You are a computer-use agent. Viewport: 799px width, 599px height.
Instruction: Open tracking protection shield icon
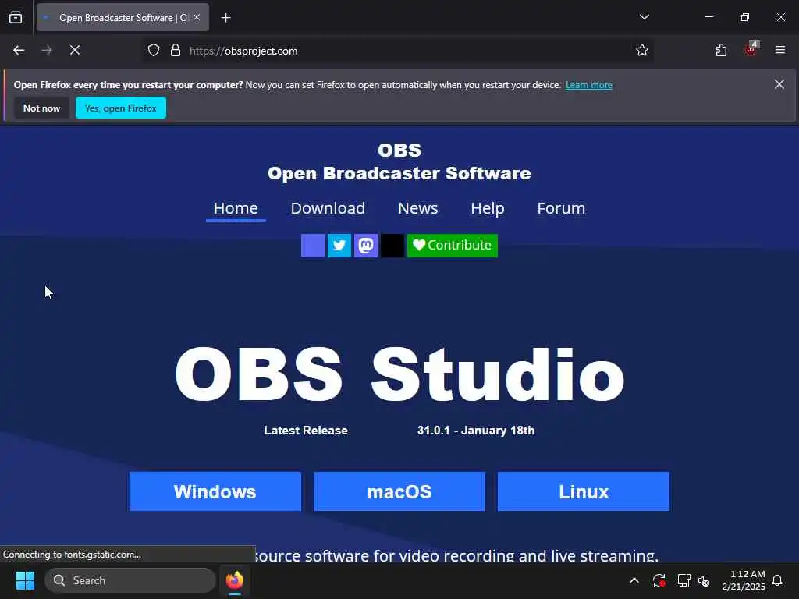(154, 51)
